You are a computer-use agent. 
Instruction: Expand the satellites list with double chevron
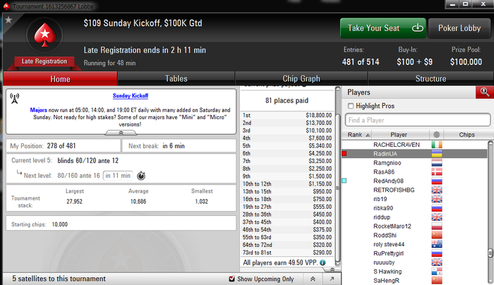click(x=313, y=279)
